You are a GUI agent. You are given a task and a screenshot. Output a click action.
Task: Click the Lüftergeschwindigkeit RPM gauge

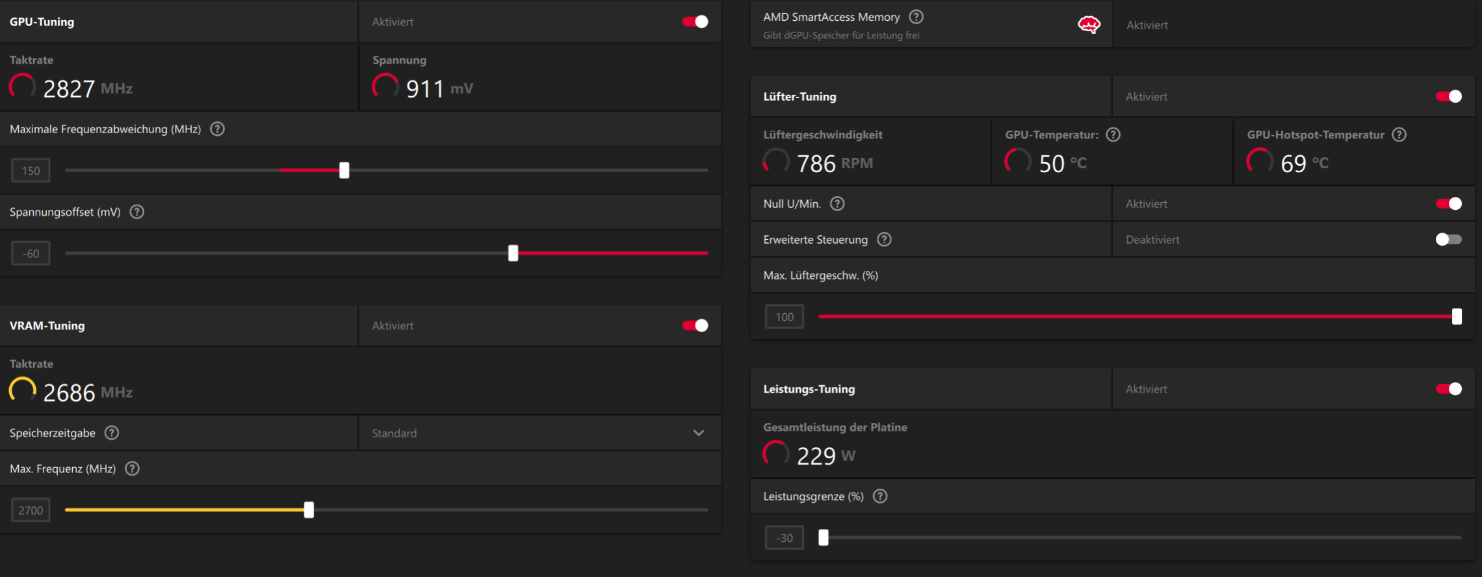(776, 162)
